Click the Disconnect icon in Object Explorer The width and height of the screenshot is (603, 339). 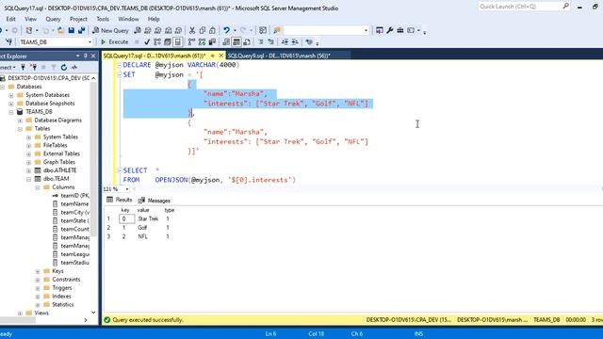click(x=34, y=67)
